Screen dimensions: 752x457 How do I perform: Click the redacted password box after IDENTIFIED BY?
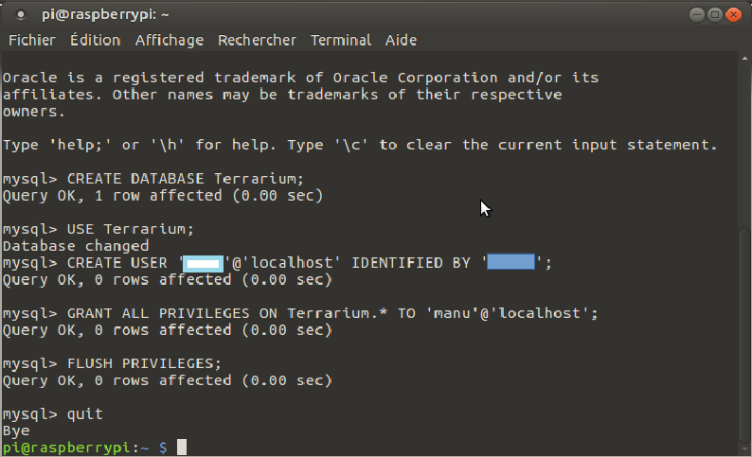[511, 262]
